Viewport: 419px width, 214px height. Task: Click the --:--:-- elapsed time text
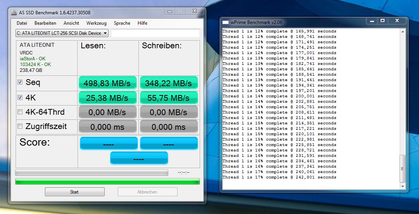tap(184, 173)
